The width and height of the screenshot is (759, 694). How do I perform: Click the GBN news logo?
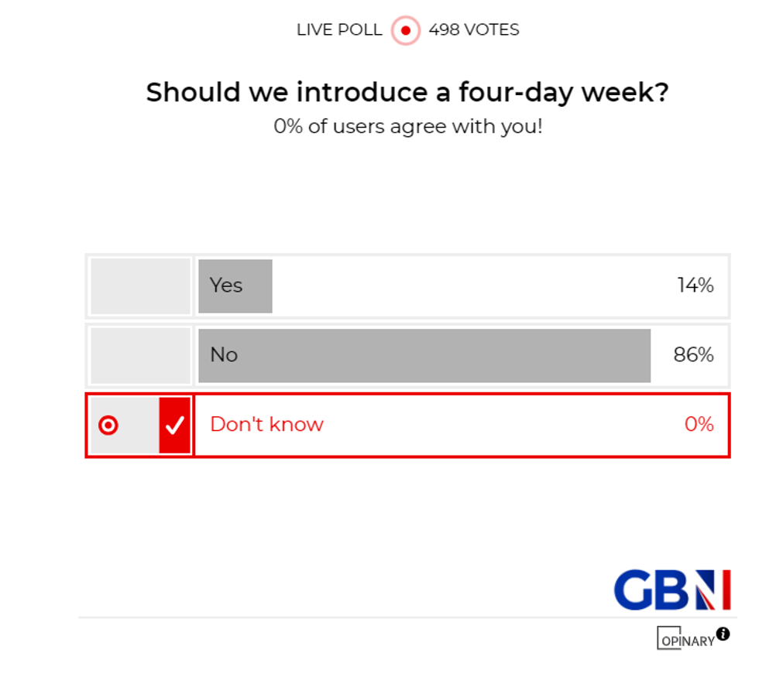pyautogui.click(x=672, y=590)
